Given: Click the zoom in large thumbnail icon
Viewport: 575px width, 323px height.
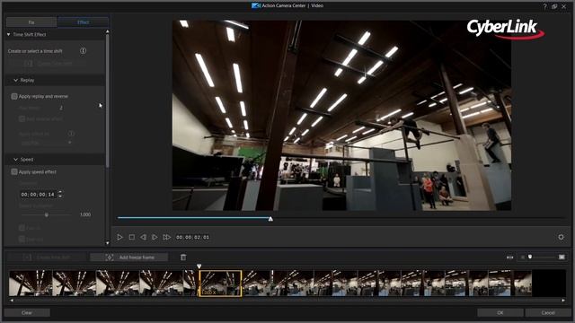Looking at the screenshot, I should (562, 258).
